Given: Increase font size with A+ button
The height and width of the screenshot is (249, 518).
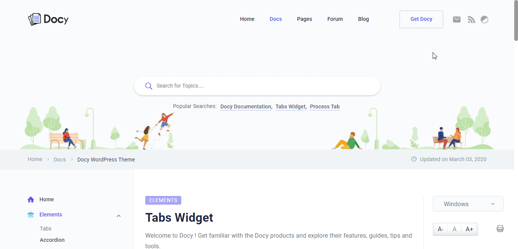Looking at the screenshot, I should [469, 229].
